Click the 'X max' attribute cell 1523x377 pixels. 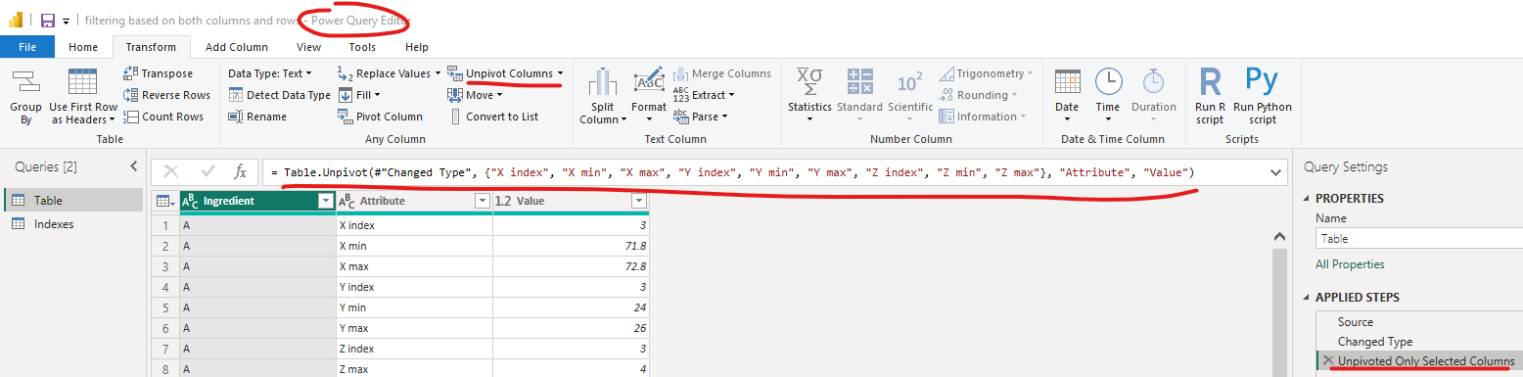click(414, 266)
